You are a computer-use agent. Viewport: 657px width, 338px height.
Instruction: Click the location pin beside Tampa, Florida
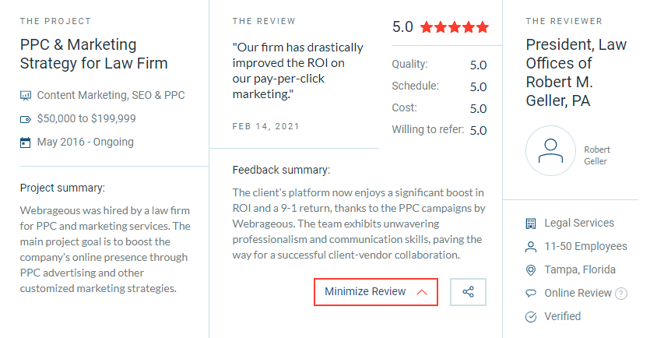tap(530, 270)
